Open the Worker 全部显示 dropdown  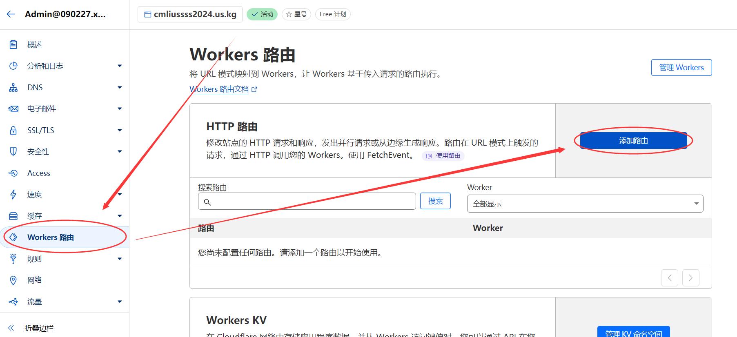click(585, 204)
